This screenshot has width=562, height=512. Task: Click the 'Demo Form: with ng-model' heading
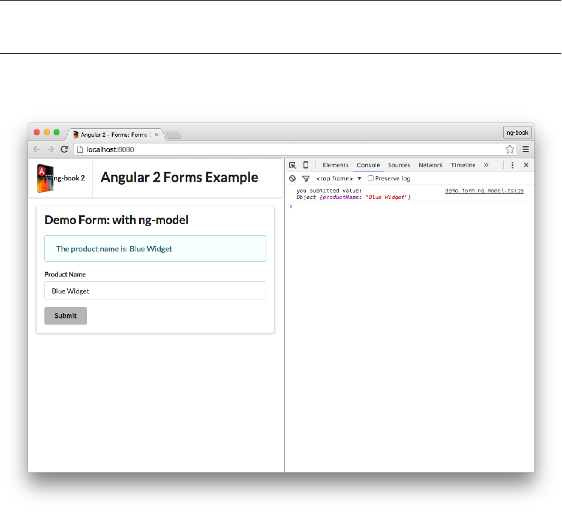pos(116,220)
